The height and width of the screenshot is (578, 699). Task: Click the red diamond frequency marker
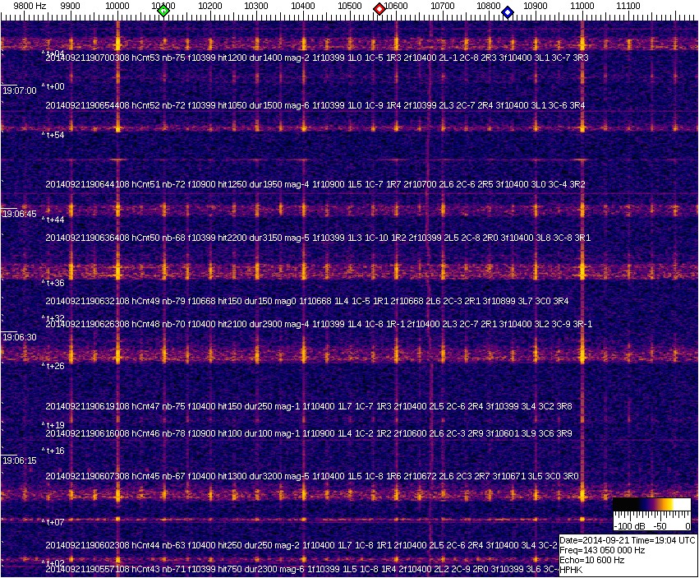point(379,9)
